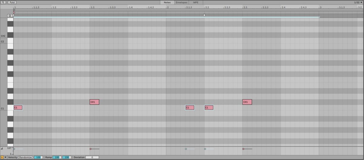The height and width of the screenshot is (160, 364).
Task: Toggle the headphone preview button
Action: [10, 15]
